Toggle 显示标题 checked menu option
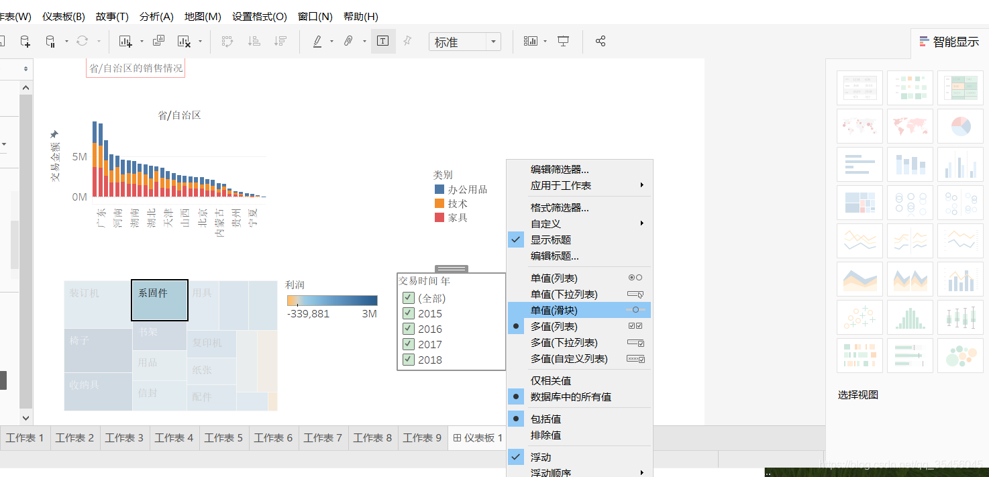 tap(579, 240)
